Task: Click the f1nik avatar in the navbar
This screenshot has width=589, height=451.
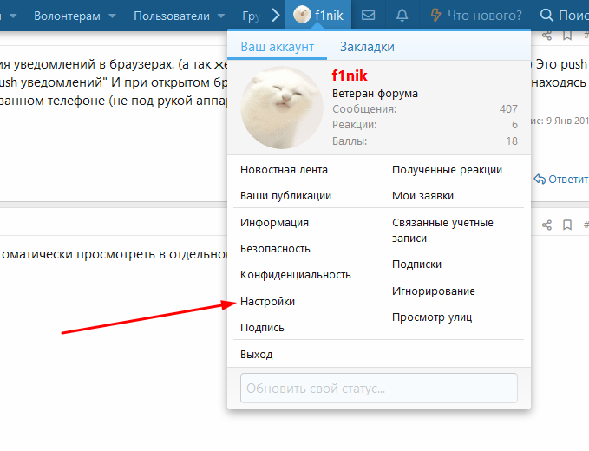Action: (302, 16)
